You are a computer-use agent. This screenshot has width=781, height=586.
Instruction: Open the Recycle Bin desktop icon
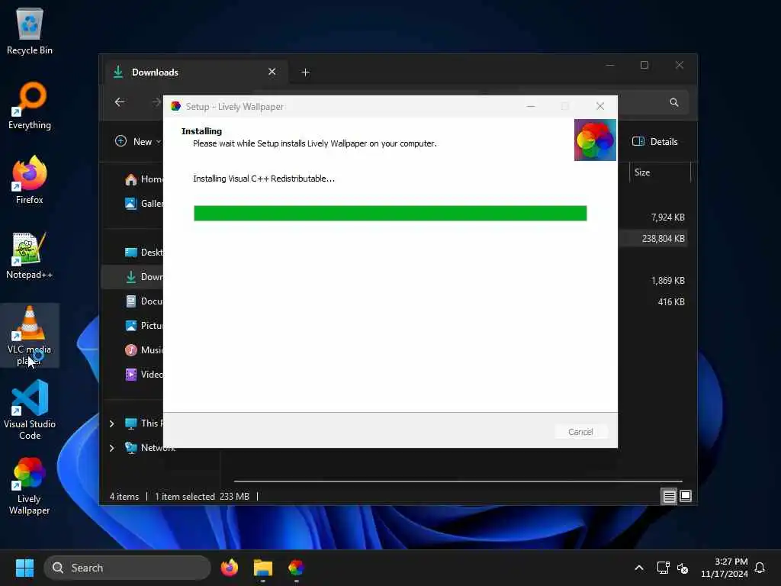(30, 31)
